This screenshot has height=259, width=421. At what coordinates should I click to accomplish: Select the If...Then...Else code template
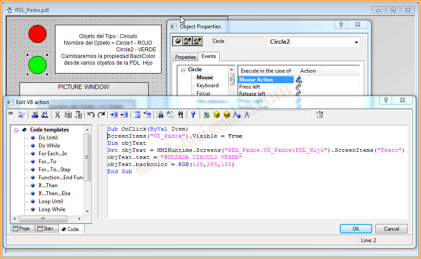click(54, 193)
